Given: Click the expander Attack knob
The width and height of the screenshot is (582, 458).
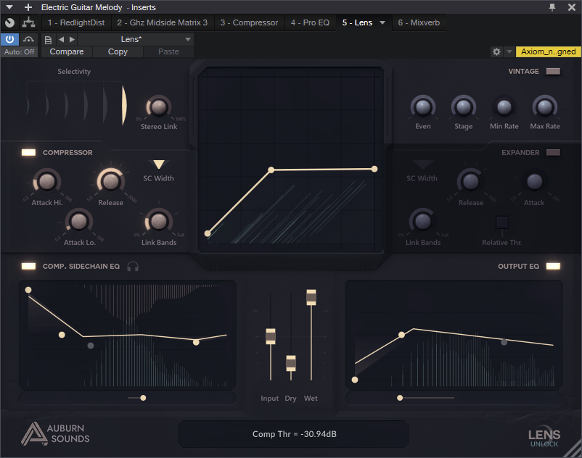Looking at the screenshot, I should [535, 182].
